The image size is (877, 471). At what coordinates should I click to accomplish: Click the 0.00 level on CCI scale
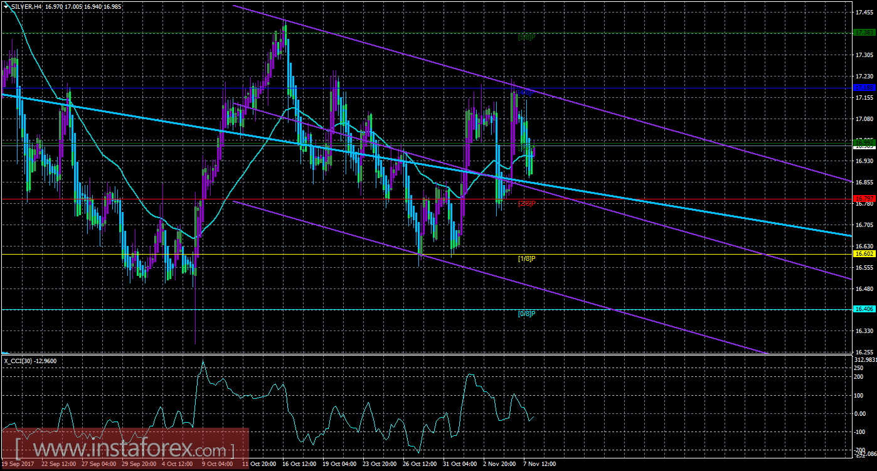tap(861, 413)
